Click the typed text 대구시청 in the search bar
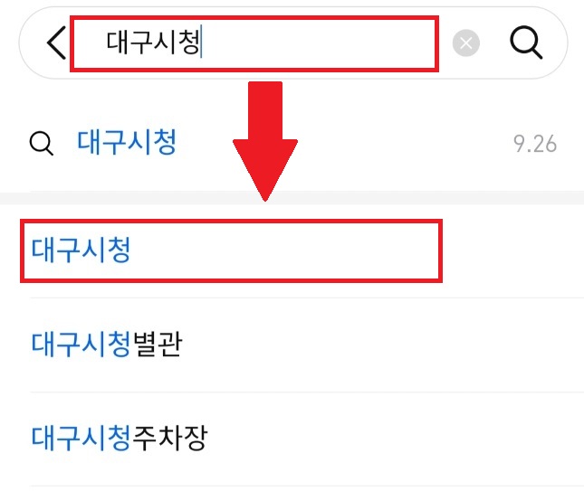 [153, 42]
